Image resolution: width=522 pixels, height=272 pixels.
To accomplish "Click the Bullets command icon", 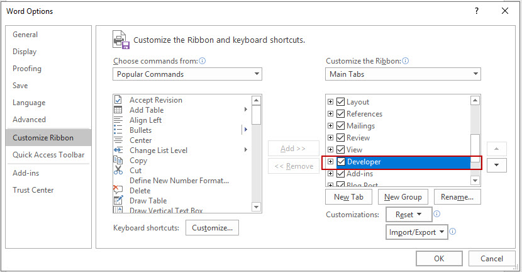I will click(118, 130).
